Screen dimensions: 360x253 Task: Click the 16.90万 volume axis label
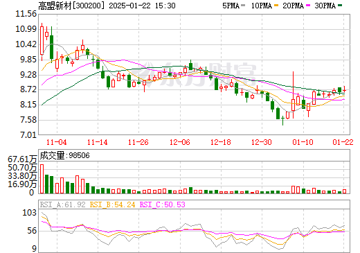pyautogui.click(x=22, y=184)
